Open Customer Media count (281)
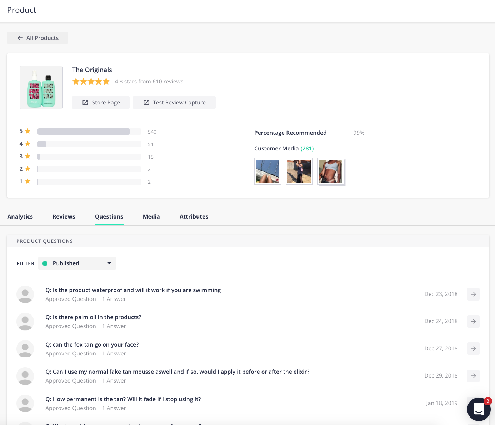The width and height of the screenshot is (495, 425). coord(307,148)
